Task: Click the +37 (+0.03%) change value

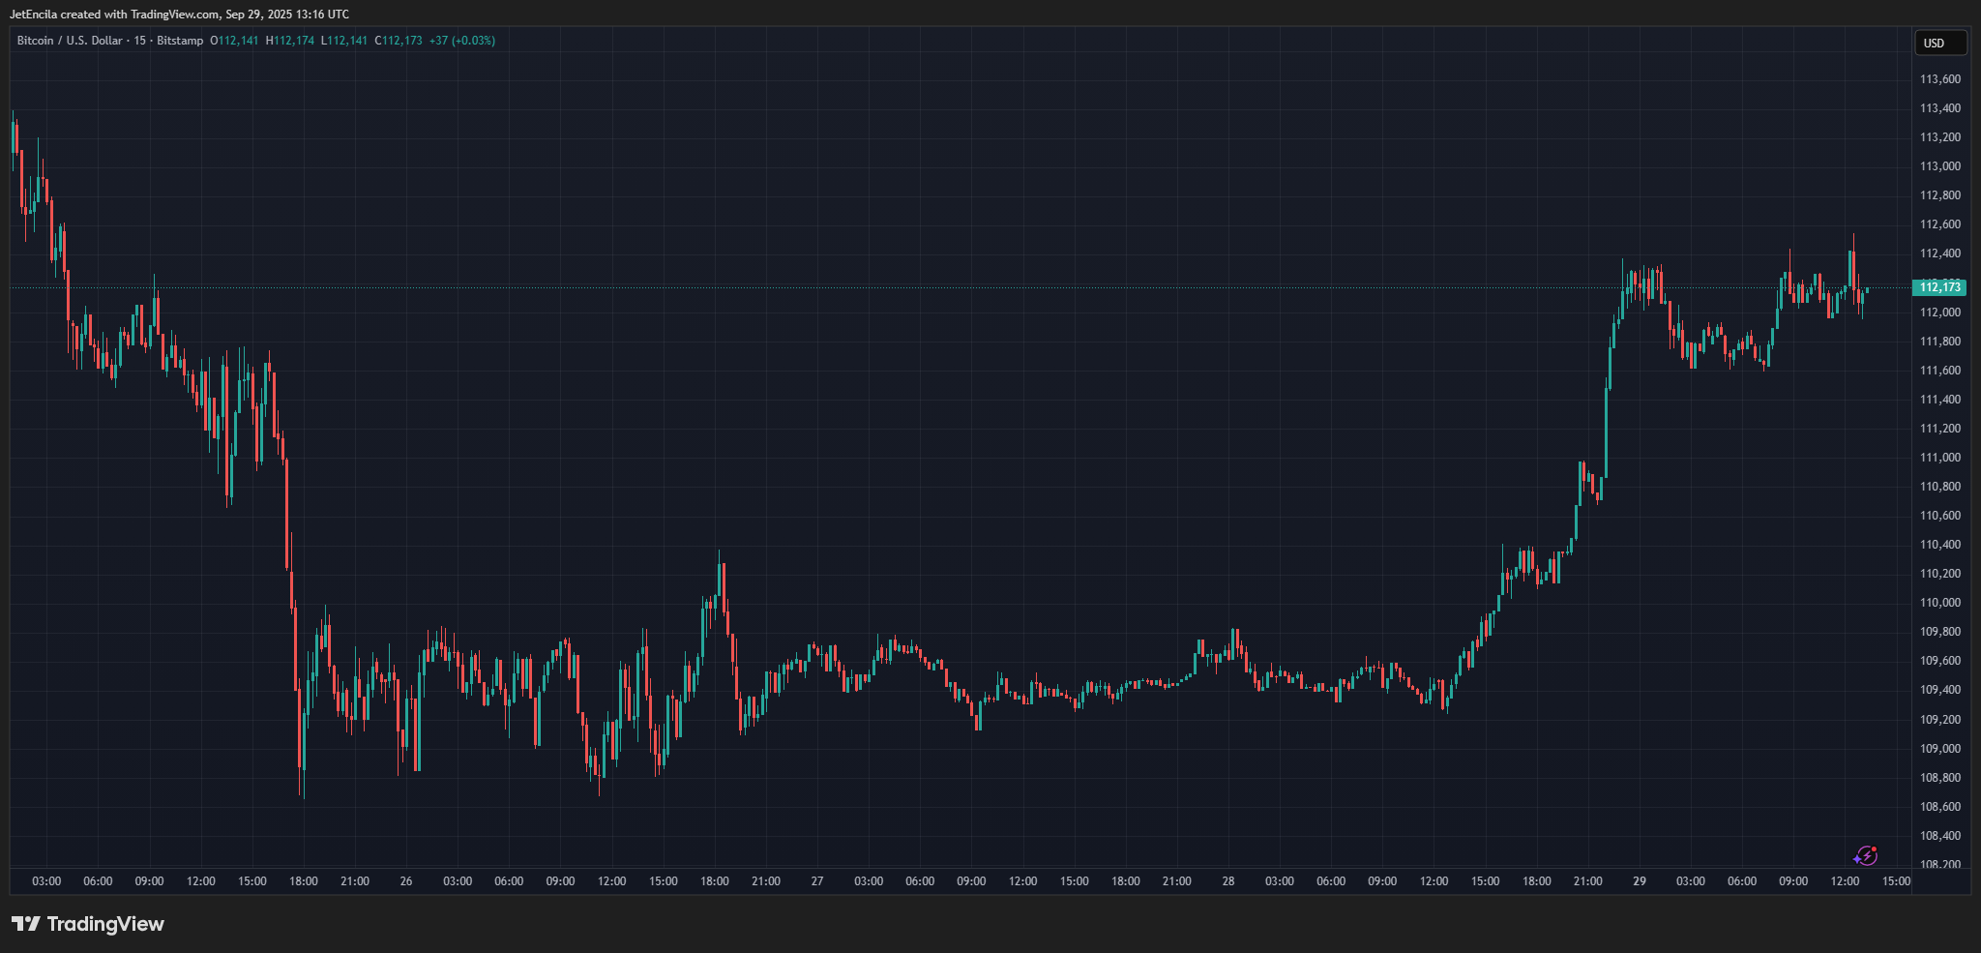Action: pos(462,41)
